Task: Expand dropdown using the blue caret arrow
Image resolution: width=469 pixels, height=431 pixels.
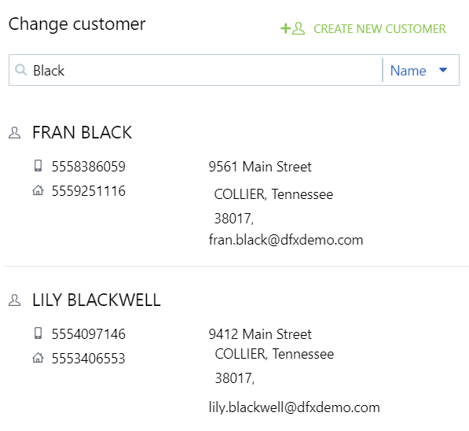Action: (443, 70)
